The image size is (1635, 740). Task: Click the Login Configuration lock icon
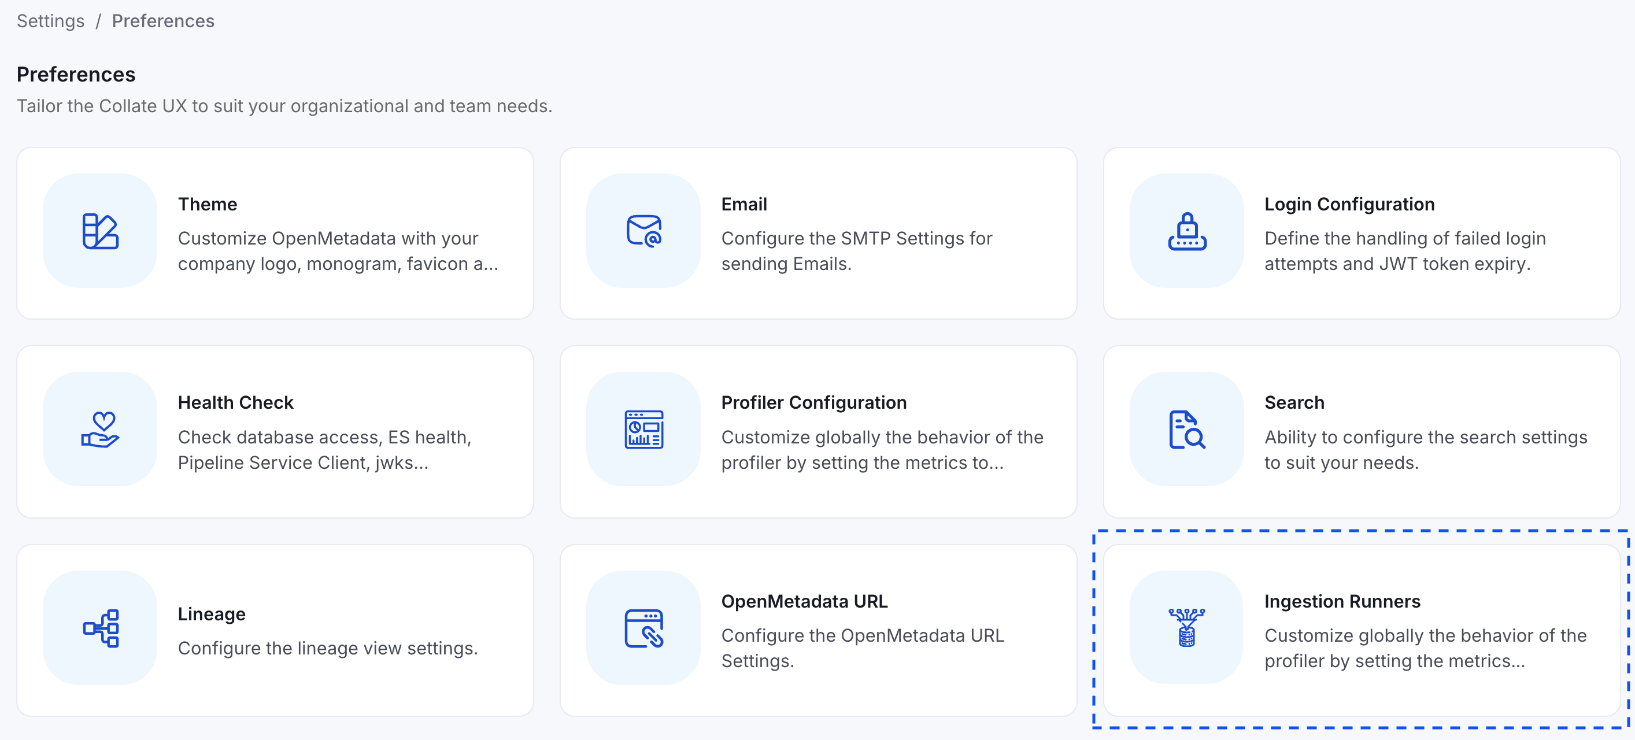pyautogui.click(x=1186, y=231)
